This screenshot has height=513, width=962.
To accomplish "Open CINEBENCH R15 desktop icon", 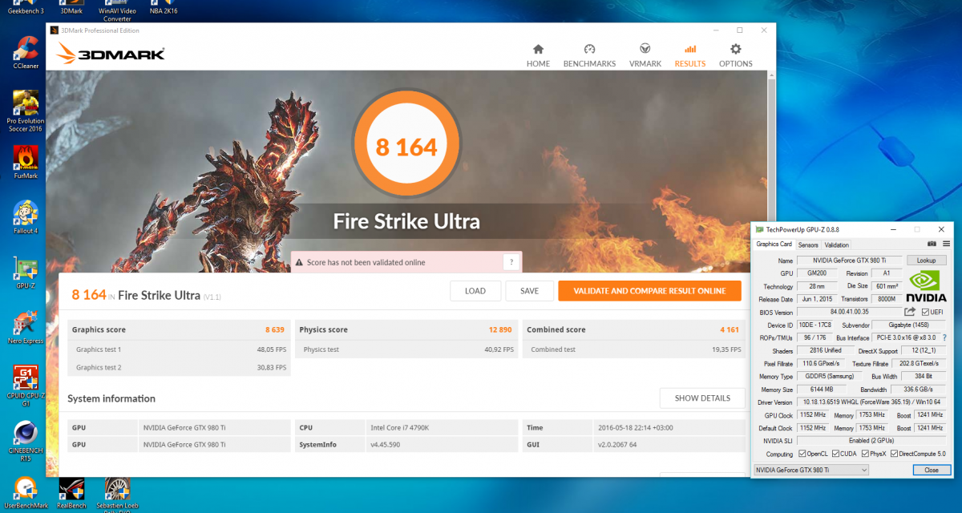I will [x=26, y=441].
